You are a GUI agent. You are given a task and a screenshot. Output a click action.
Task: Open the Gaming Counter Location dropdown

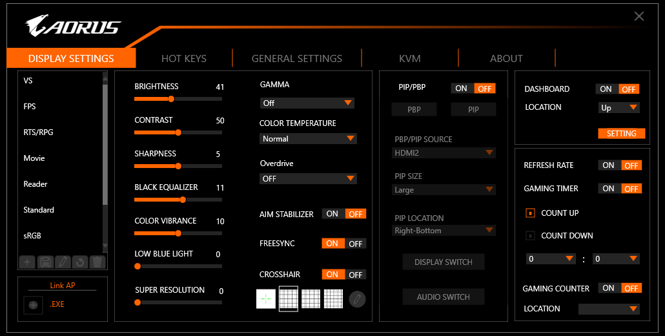coord(609,309)
